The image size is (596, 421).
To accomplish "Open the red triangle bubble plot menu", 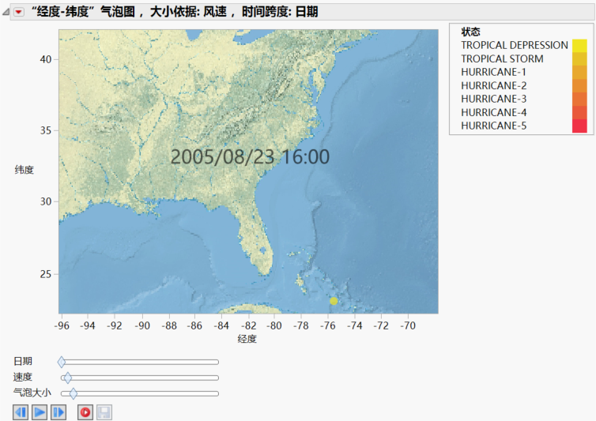I will pos(19,11).
